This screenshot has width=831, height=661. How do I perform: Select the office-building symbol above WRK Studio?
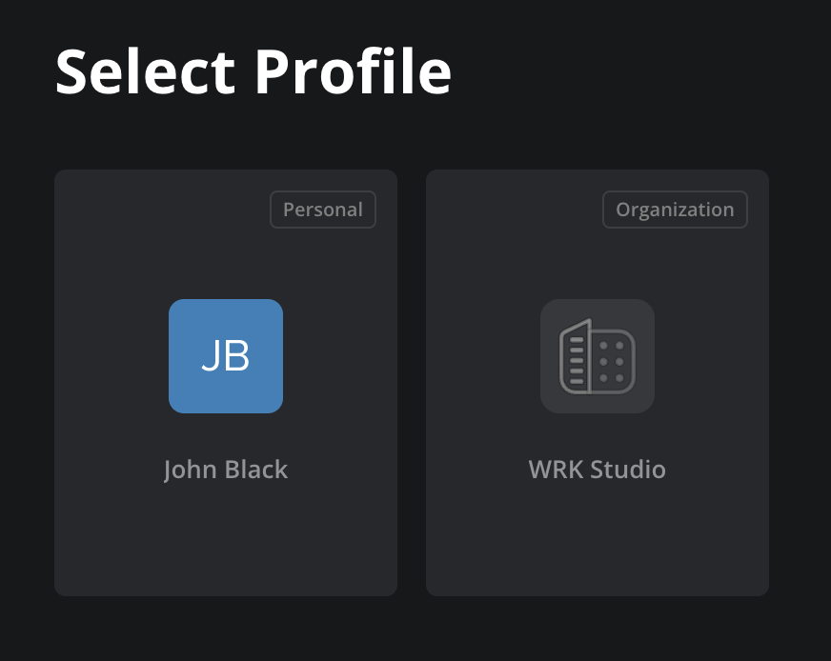597,355
